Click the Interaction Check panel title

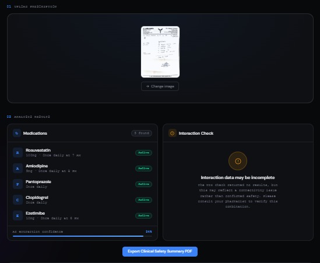pos(196,134)
